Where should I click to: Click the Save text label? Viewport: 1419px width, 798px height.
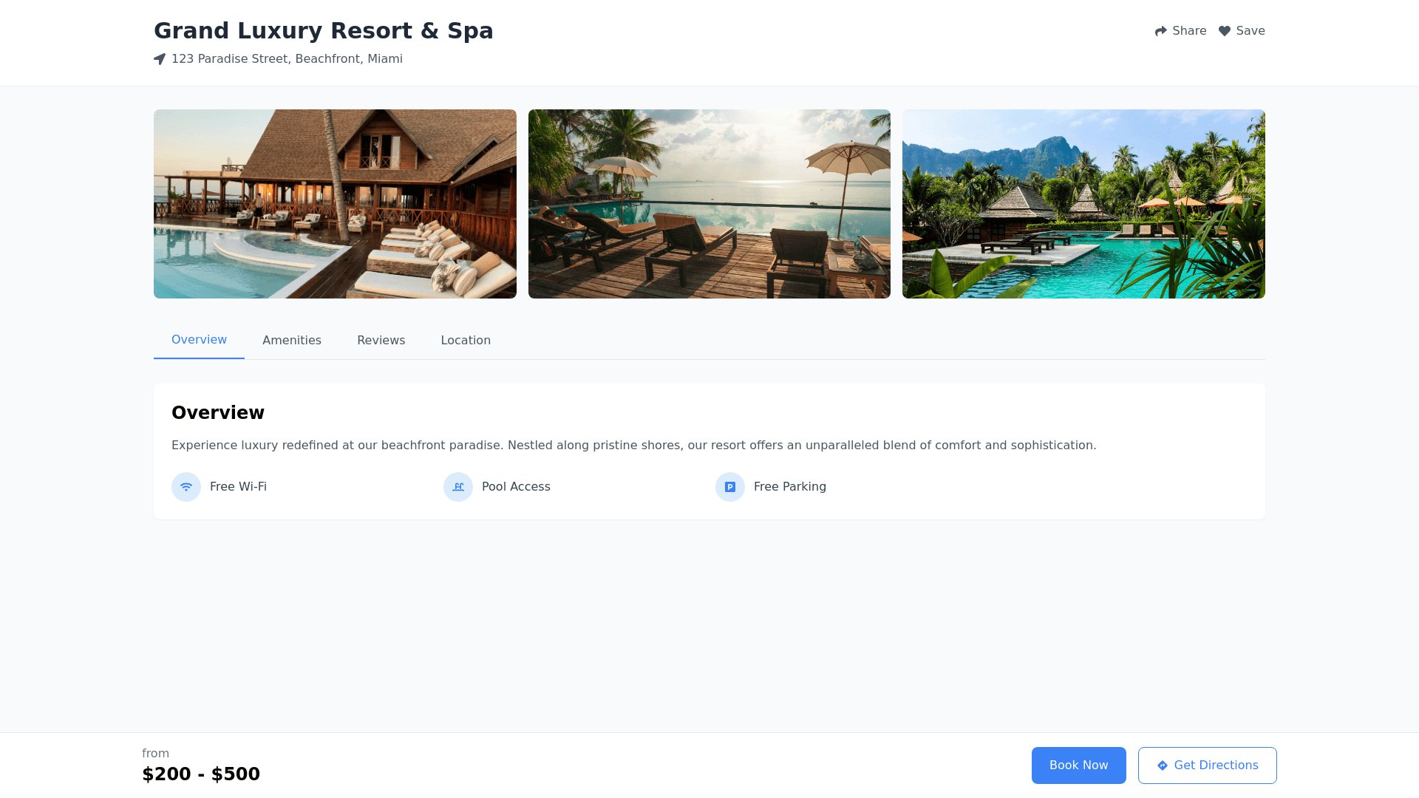point(1250,31)
